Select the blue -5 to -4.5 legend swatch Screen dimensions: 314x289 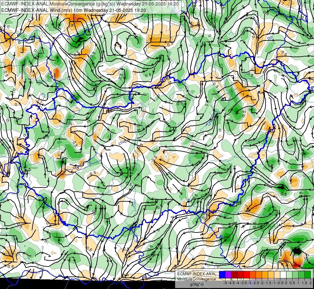point(222,275)
